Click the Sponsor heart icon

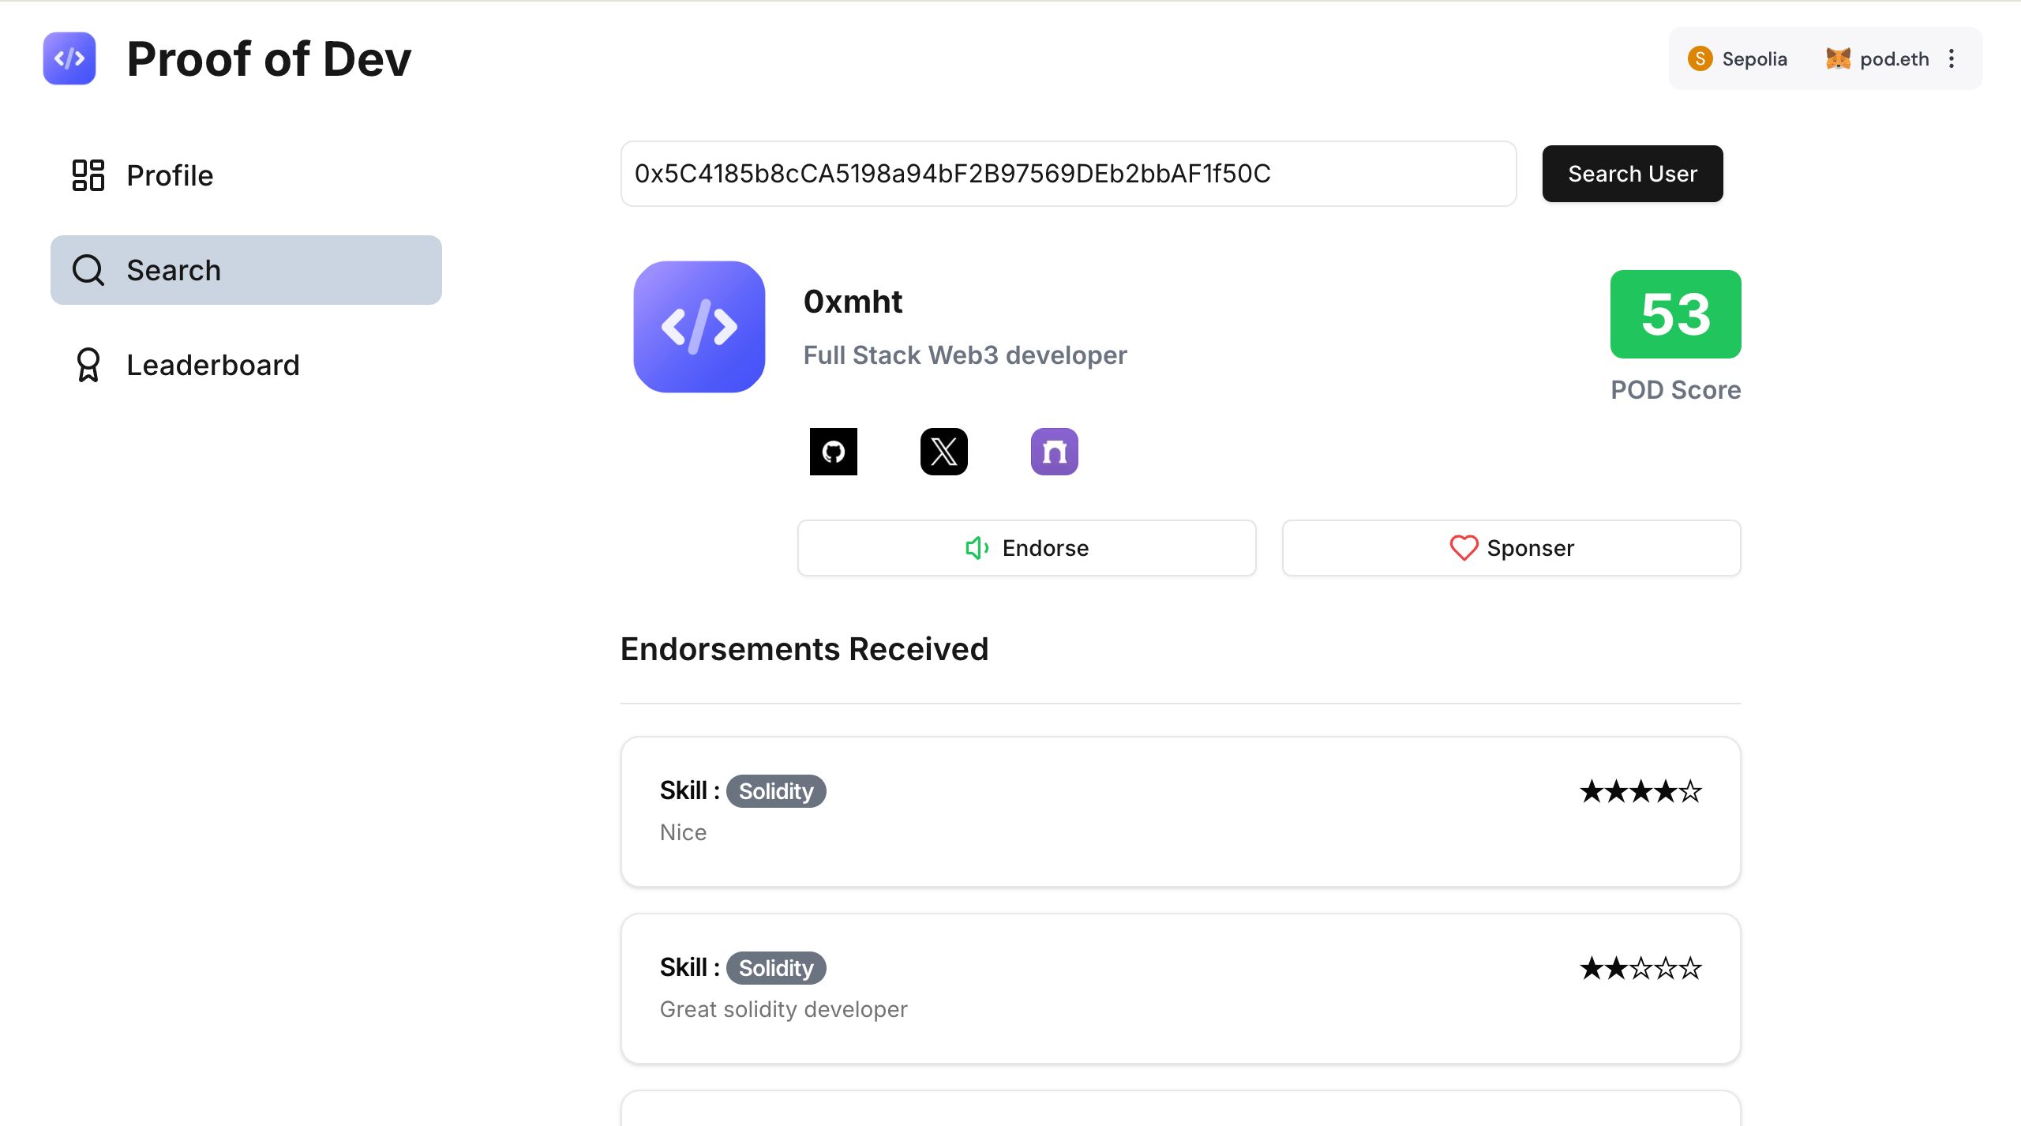[x=1462, y=548]
